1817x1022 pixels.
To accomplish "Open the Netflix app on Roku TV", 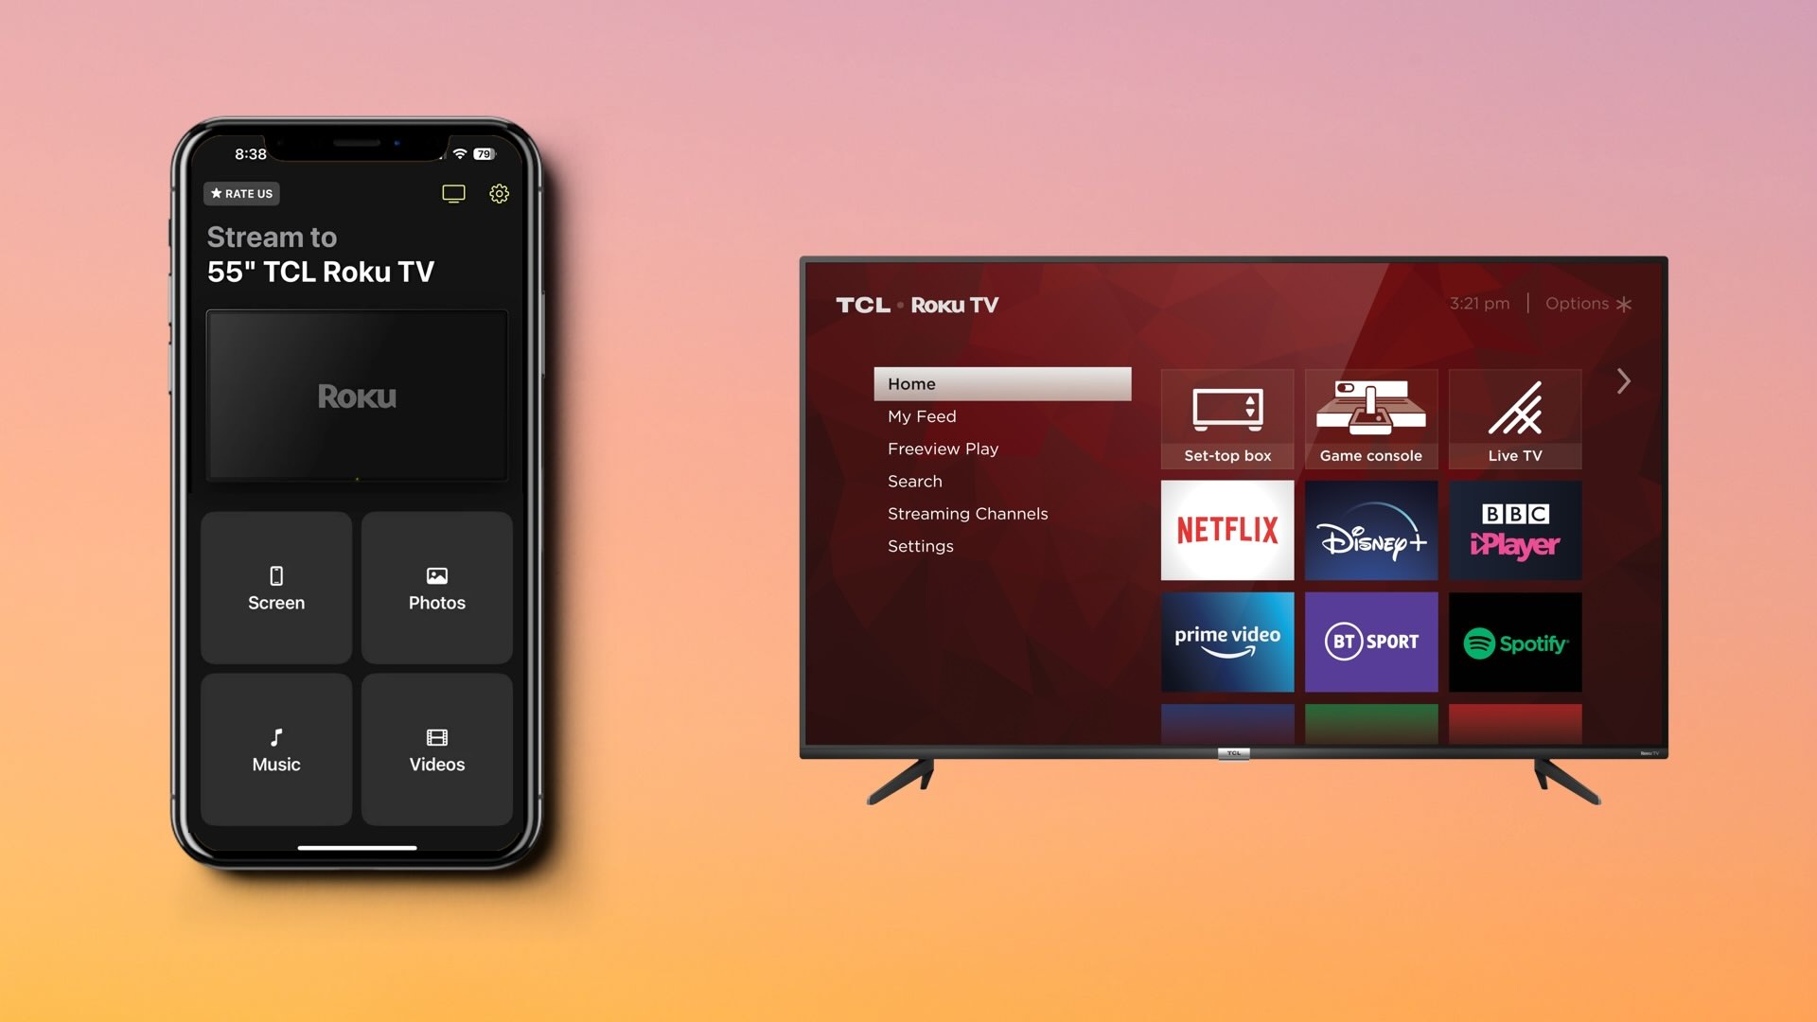I will (x=1226, y=529).
